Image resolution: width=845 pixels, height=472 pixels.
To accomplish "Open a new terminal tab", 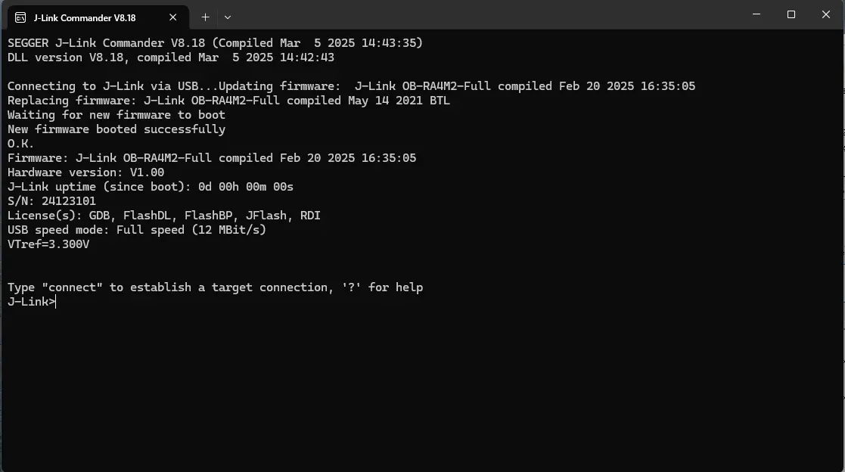I will 205,17.
